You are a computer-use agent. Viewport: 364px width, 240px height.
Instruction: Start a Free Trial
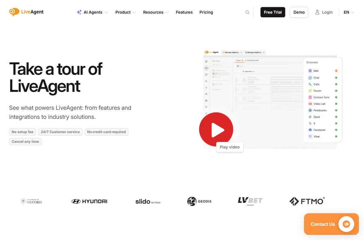pyautogui.click(x=273, y=12)
